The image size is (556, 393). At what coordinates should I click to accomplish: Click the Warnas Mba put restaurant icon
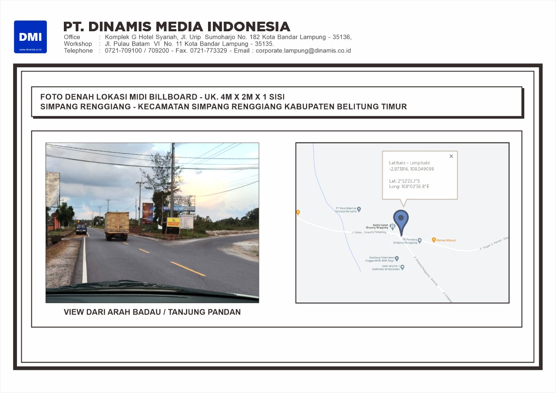coord(434,240)
